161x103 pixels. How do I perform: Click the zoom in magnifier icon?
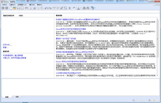coord(149,100)
